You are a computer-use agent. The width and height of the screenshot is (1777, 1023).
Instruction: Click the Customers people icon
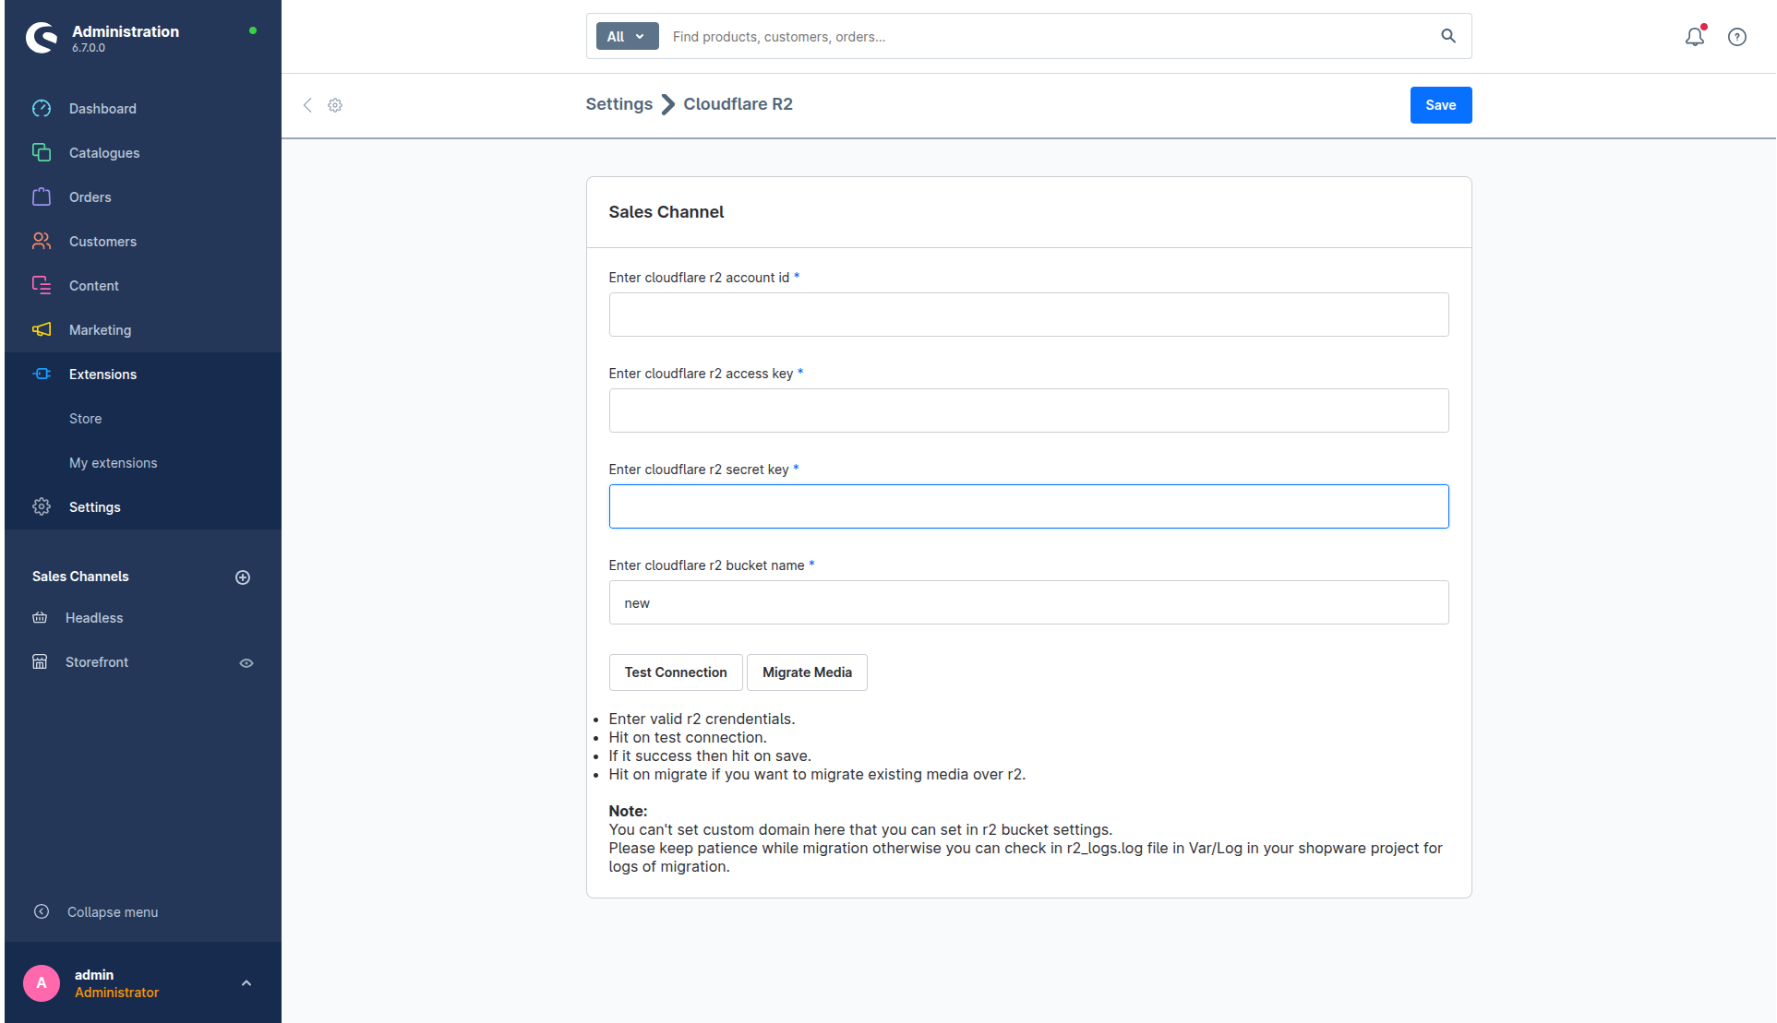click(x=42, y=242)
